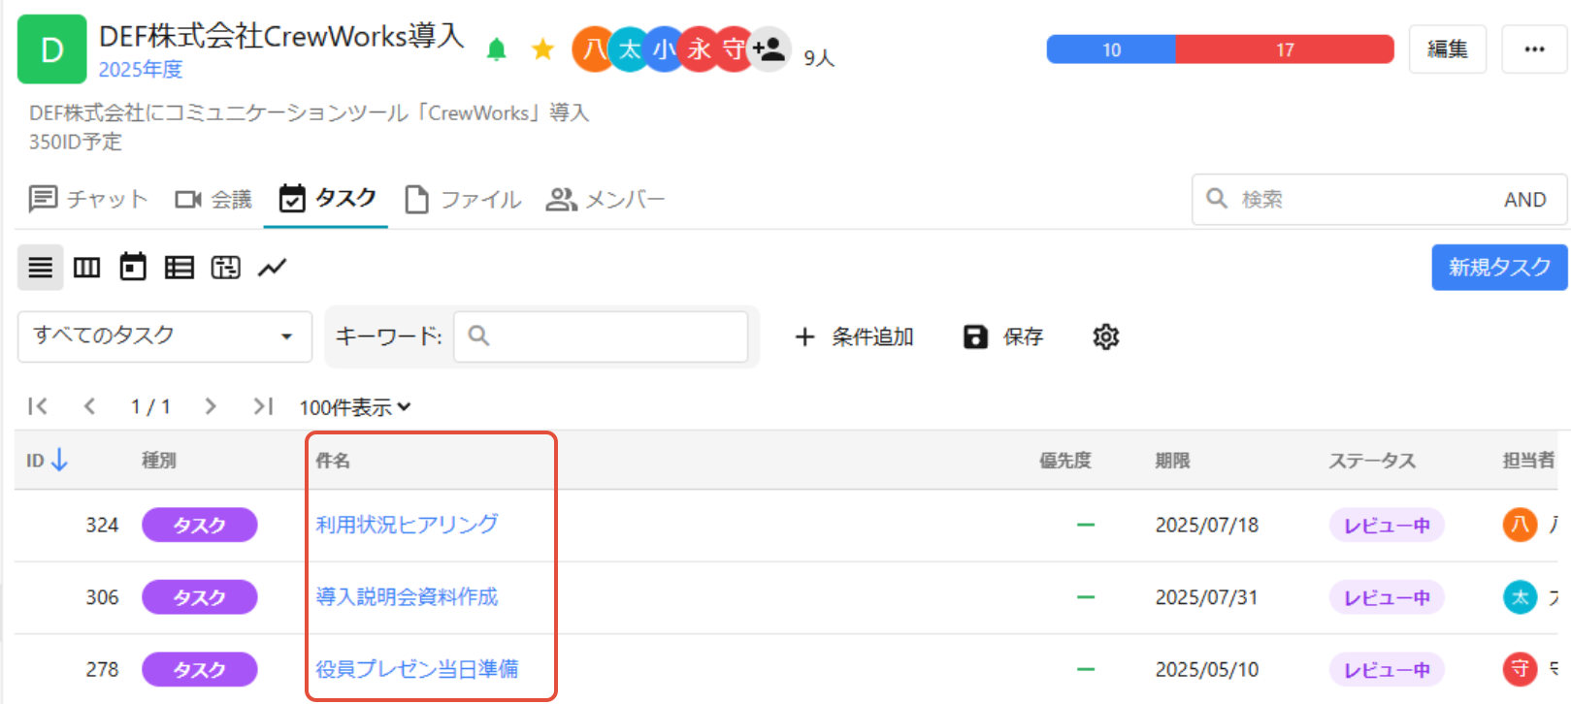Toggle the AND search mode
This screenshot has width=1571, height=704.
(x=1524, y=199)
